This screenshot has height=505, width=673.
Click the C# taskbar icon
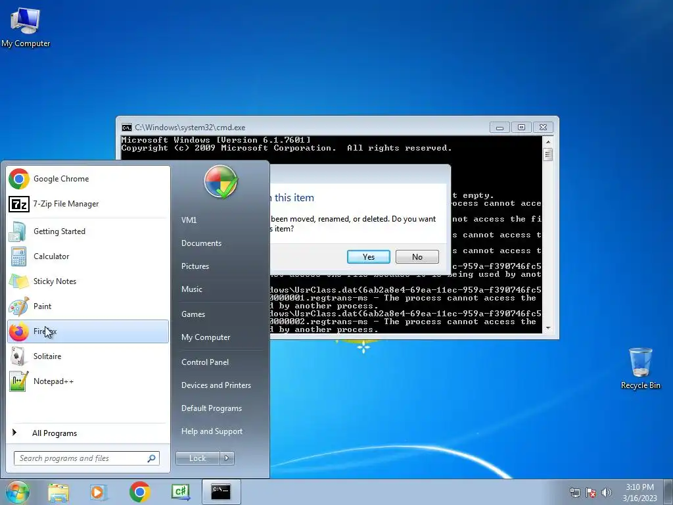pyautogui.click(x=180, y=493)
